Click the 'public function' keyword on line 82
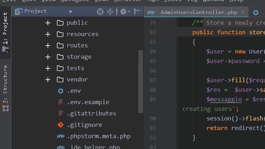 219,32
